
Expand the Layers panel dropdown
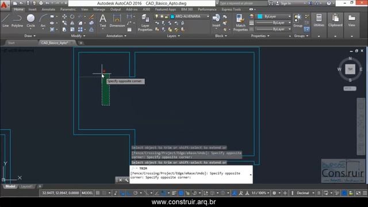click(x=173, y=36)
